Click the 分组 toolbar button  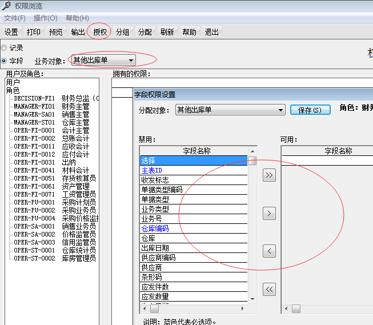122,32
